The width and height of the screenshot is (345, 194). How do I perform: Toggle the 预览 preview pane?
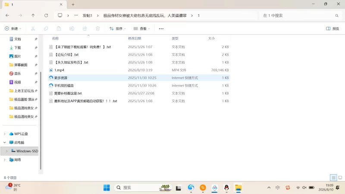pos(332,28)
